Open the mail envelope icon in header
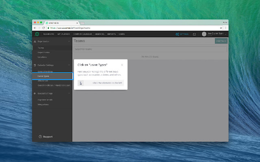The height and width of the screenshot is (162, 260). pyautogui.click(x=195, y=34)
